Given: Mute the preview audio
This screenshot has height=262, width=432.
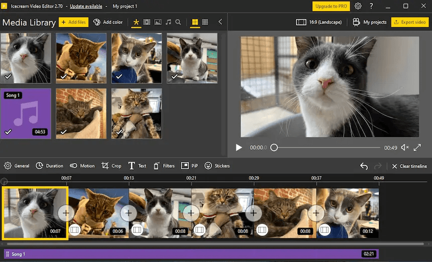Looking at the screenshot, I should 404,148.
